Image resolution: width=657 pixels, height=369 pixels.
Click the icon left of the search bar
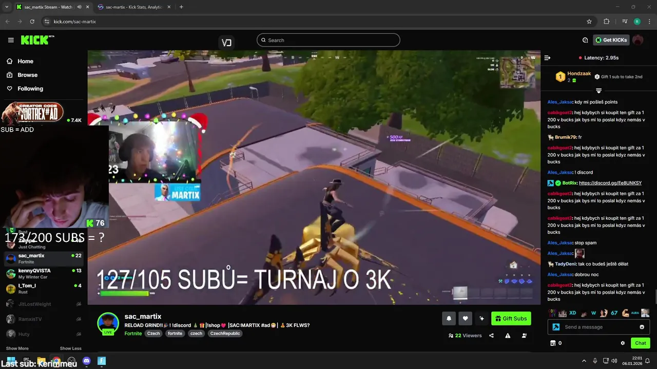226,43
